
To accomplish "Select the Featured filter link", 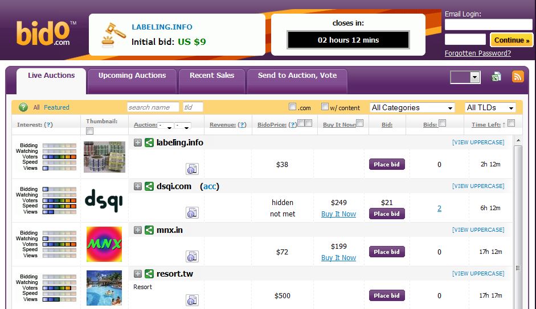I will pyautogui.click(x=56, y=107).
